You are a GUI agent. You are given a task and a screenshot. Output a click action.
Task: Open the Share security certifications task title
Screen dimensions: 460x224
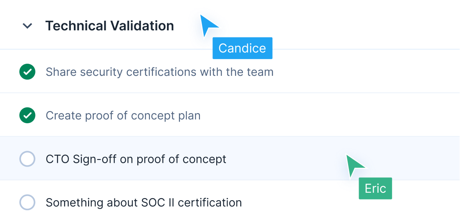pos(159,72)
